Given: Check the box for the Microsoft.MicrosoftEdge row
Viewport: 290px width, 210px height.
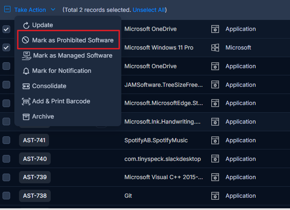Looking at the screenshot, I should [x=6, y=103].
